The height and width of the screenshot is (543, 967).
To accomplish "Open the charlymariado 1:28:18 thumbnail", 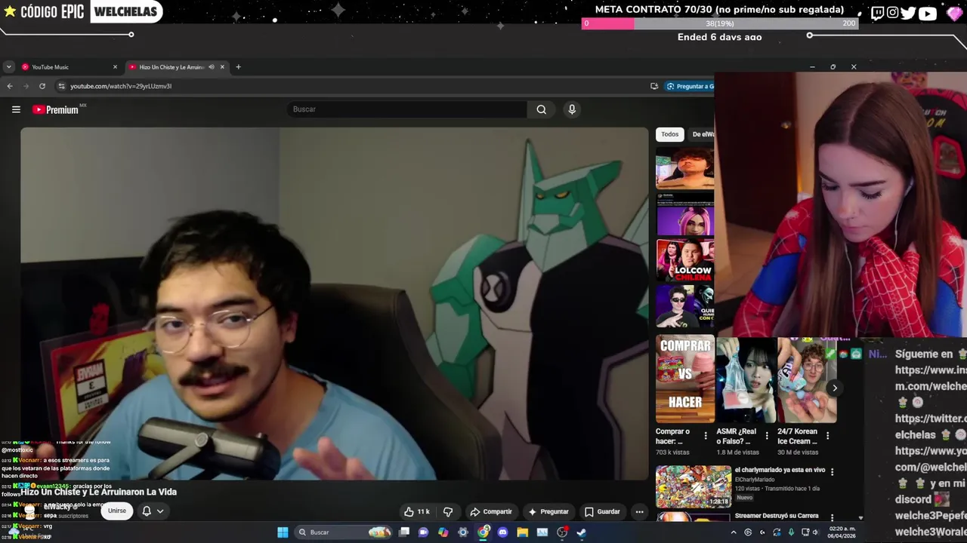I will tap(694, 486).
